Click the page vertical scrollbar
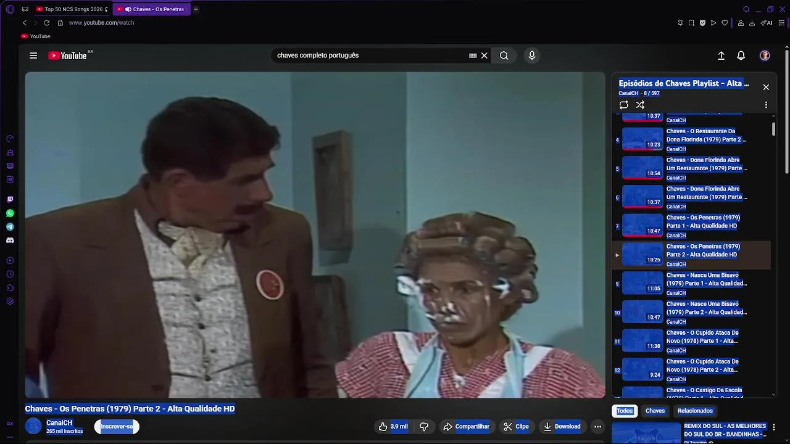Image resolution: width=790 pixels, height=444 pixels. coord(787,111)
